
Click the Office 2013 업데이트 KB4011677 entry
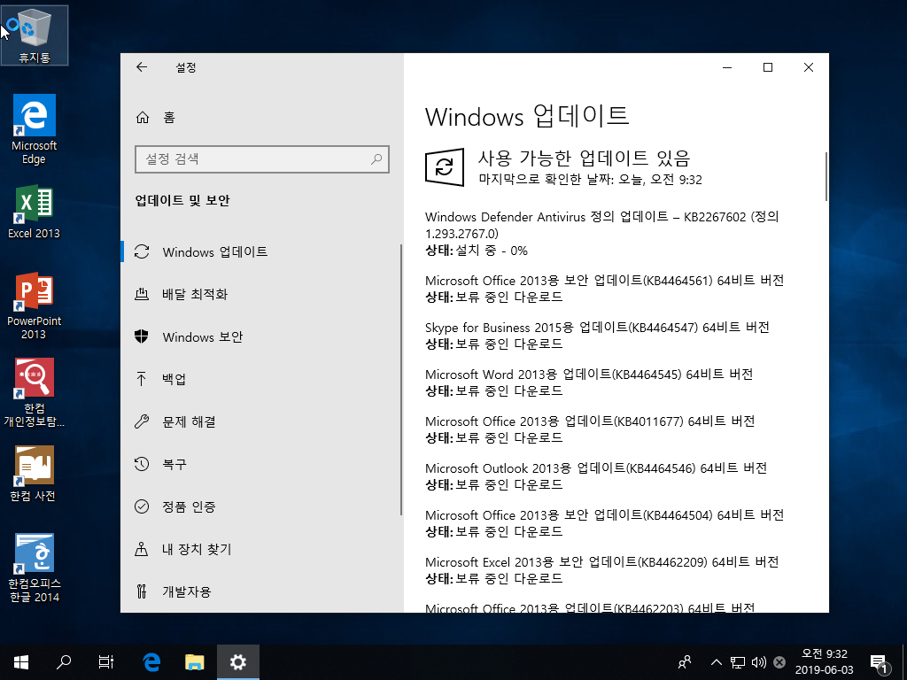click(590, 429)
